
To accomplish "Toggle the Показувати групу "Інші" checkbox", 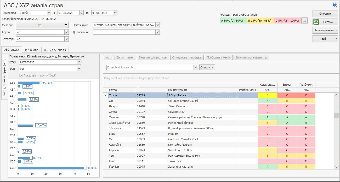I will (21, 75).
